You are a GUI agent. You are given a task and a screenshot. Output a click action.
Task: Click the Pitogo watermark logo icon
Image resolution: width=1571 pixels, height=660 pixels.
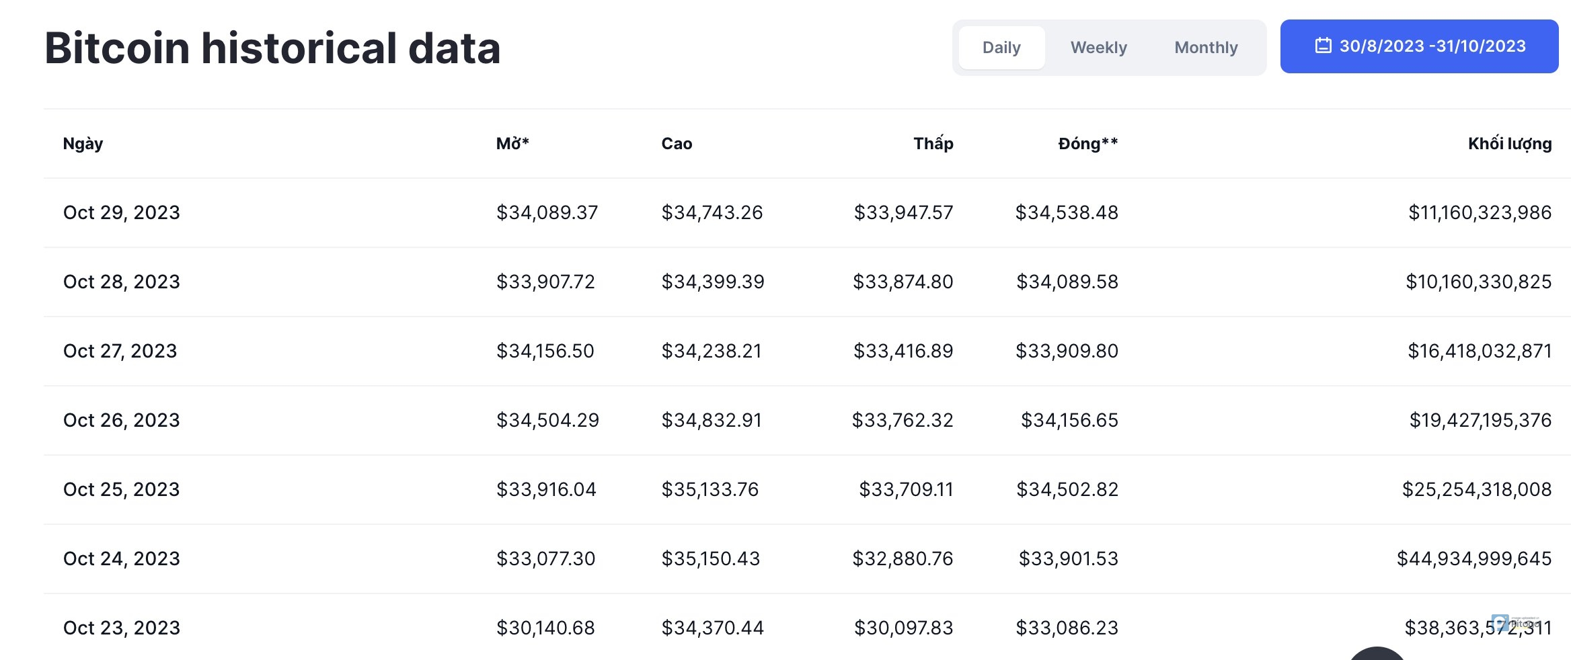pos(1500,622)
